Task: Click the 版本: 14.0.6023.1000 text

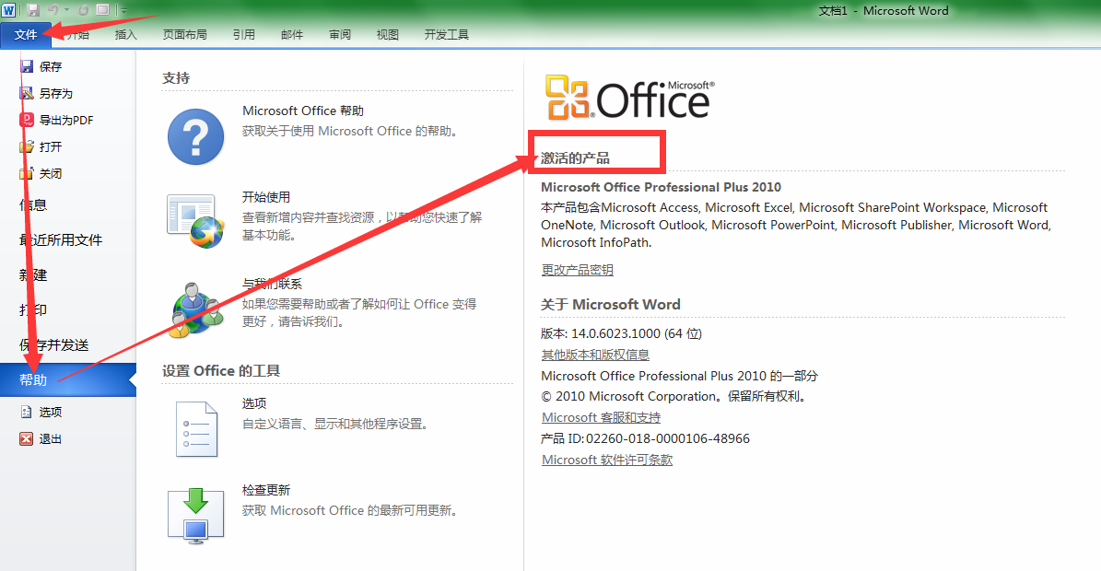Action: click(x=621, y=333)
